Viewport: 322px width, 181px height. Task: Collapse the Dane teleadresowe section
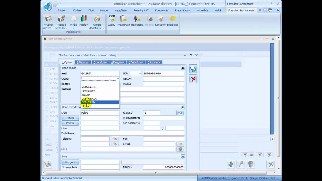183,107
